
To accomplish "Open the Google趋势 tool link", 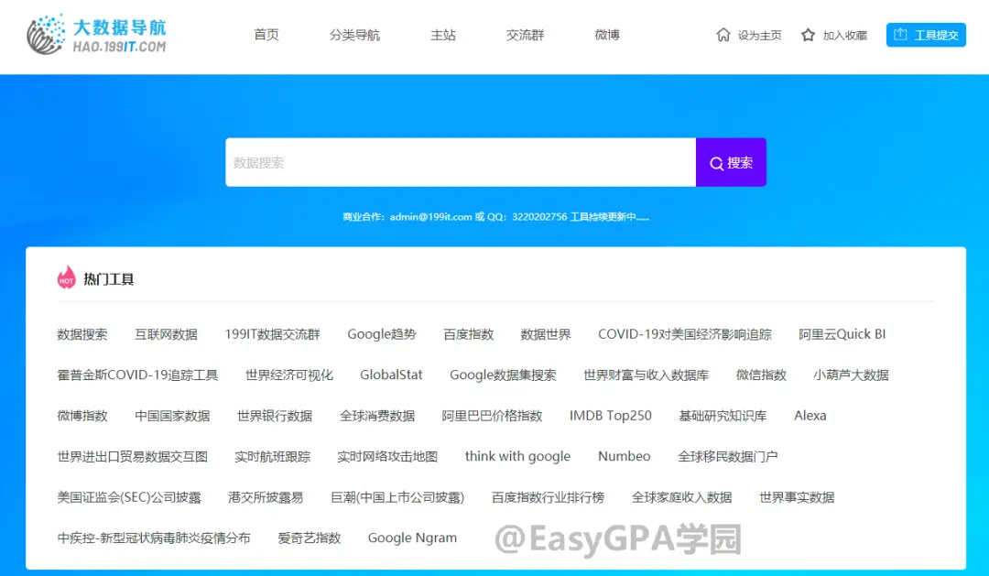I will [x=382, y=334].
